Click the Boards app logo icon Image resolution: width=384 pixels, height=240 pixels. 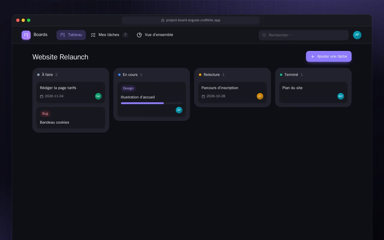[x=26, y=35]
